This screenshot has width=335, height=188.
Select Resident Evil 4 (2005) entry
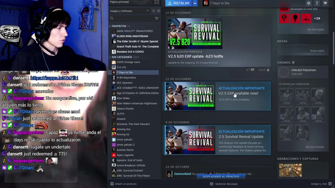[x=130, y=52]
